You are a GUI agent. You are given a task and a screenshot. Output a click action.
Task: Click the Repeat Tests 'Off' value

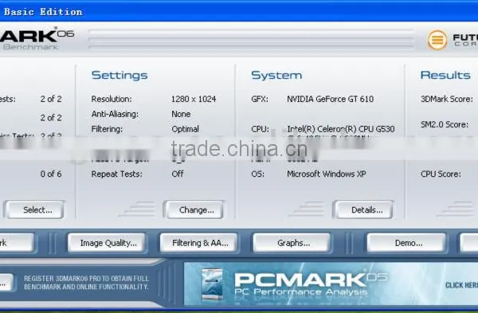coord(178,174)
